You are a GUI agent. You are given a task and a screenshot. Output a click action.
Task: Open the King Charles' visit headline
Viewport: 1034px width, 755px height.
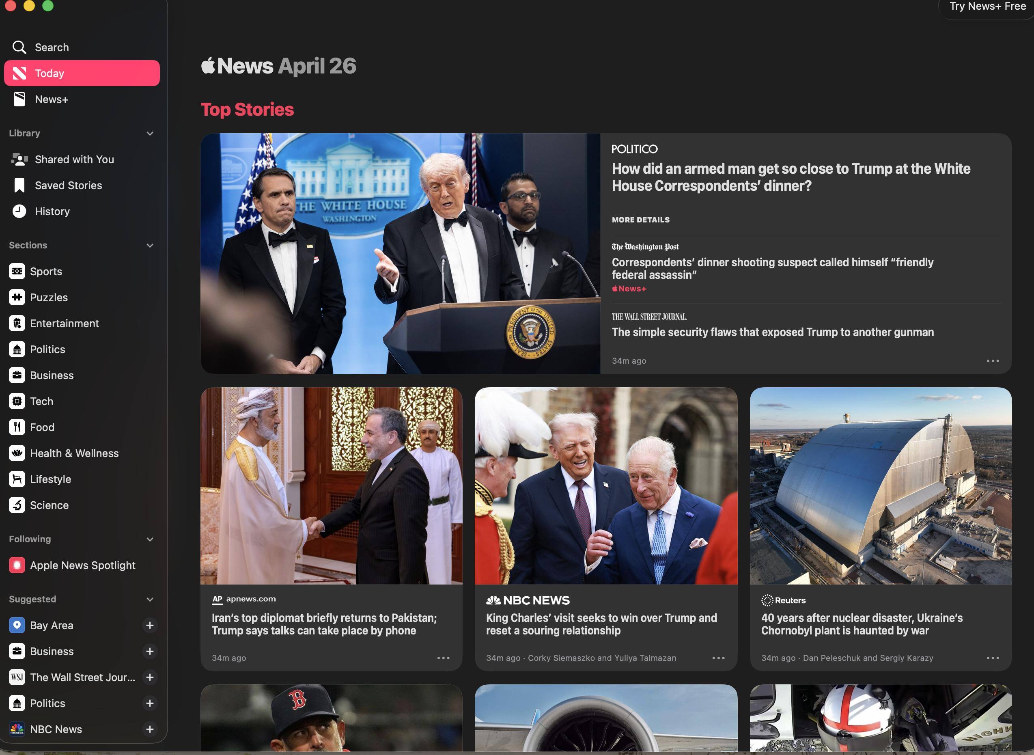(x=601, y=624)
